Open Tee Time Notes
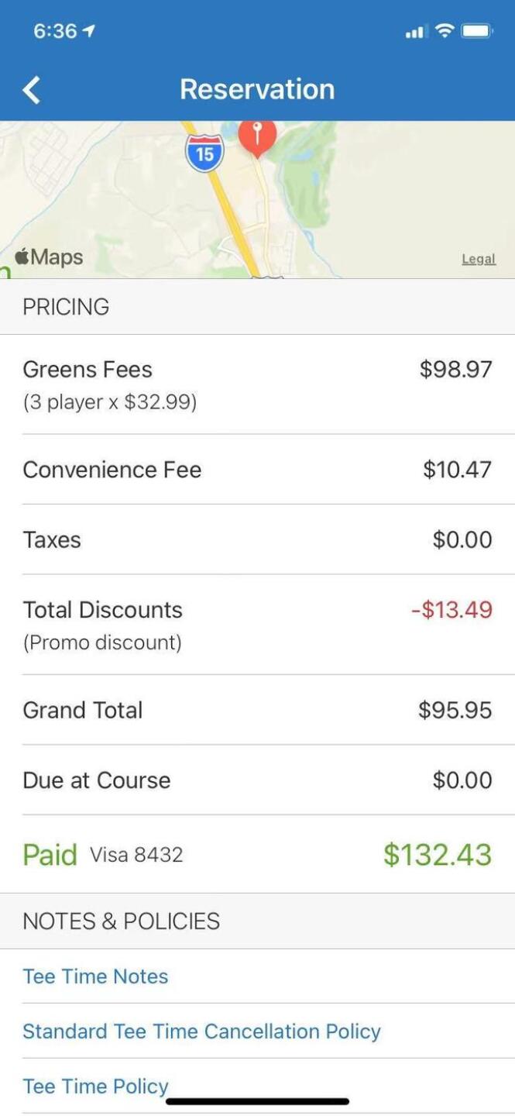The image size is (515, 1116). [x=95, y=976]
